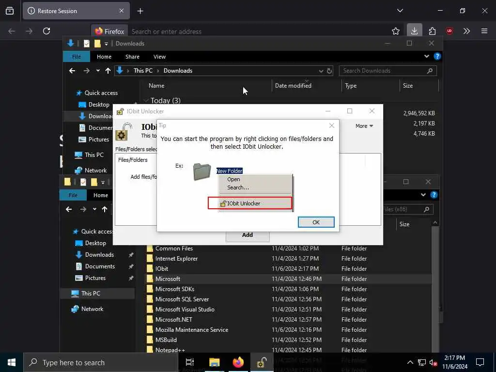Select the Restore Session tab
496x372 pixels.
(76, 11)
